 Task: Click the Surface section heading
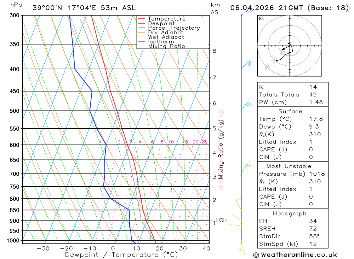click(290, 111)
